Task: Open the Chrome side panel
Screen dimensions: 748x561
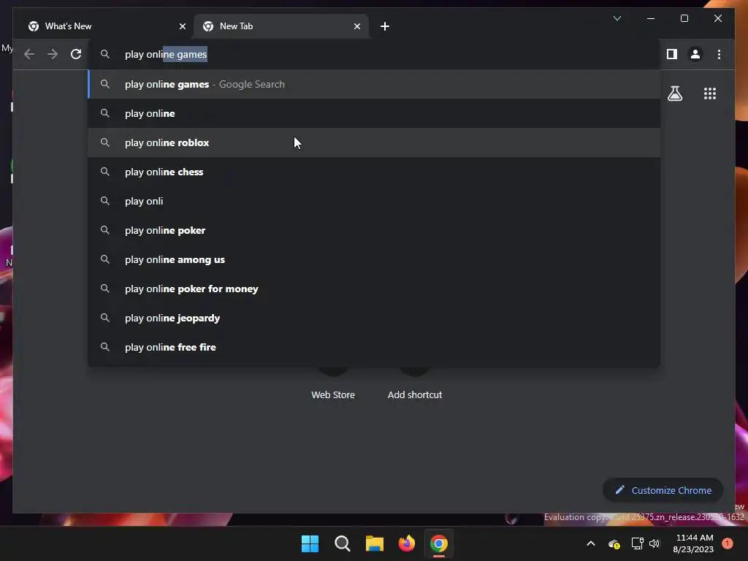Action: tap(672, 54)
